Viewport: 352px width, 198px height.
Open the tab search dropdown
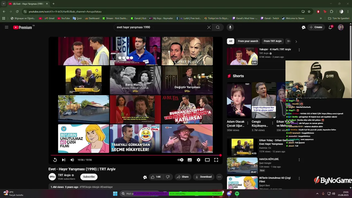click(4, 4)
